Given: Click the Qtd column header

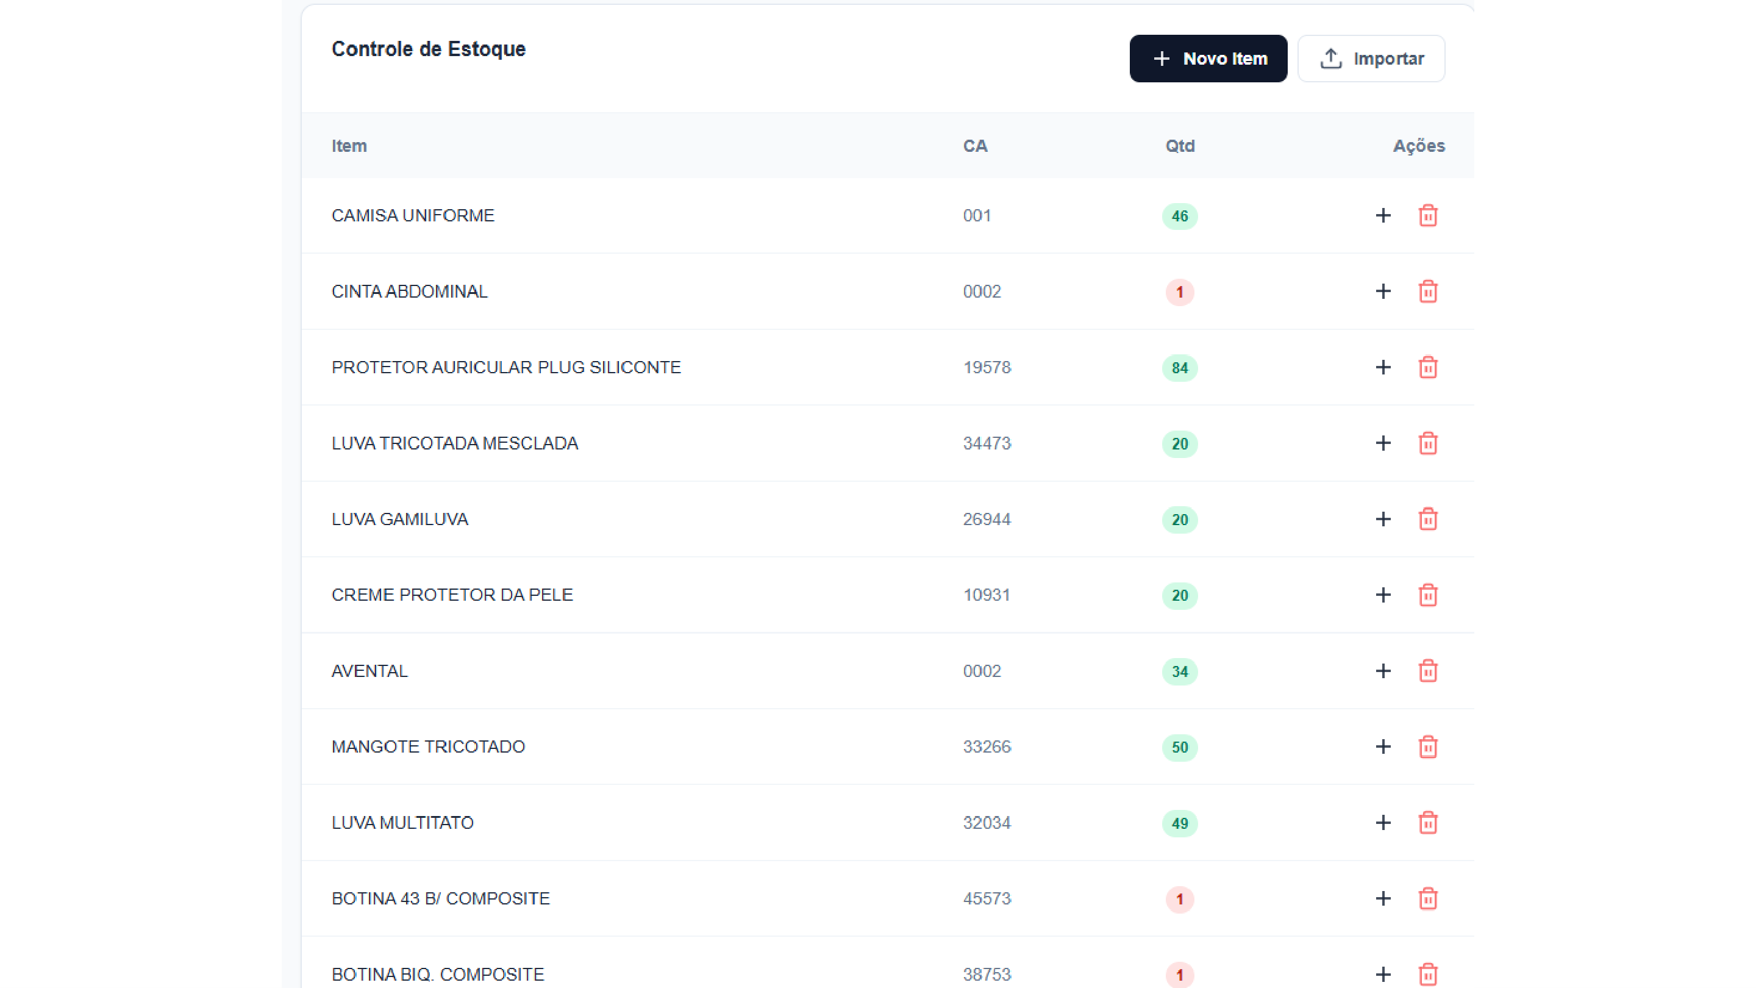Looking at the screenshot, I should 1179,146.
